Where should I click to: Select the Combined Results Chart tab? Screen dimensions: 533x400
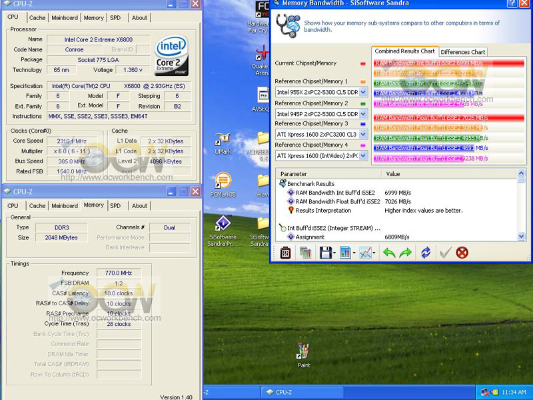pyautogui.click(x=404, y=51)
